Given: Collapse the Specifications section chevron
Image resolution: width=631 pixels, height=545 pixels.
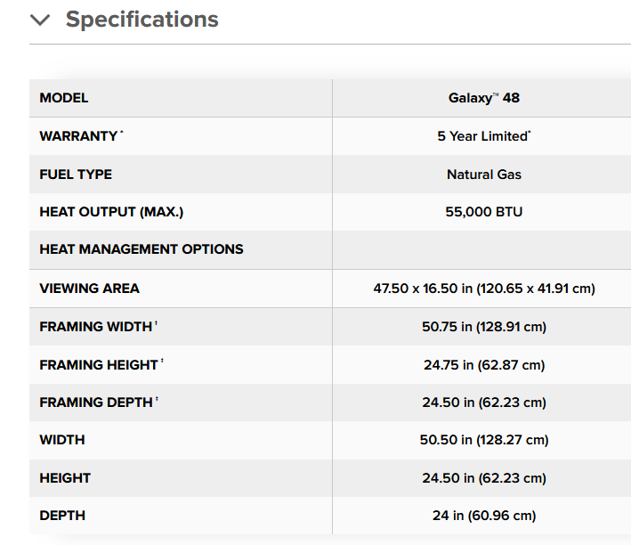Looking at the screenshot, I should point(40,20).
